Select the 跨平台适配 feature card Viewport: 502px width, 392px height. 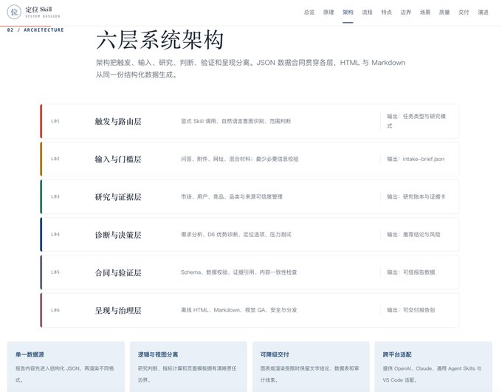click(x=433, y=367)
